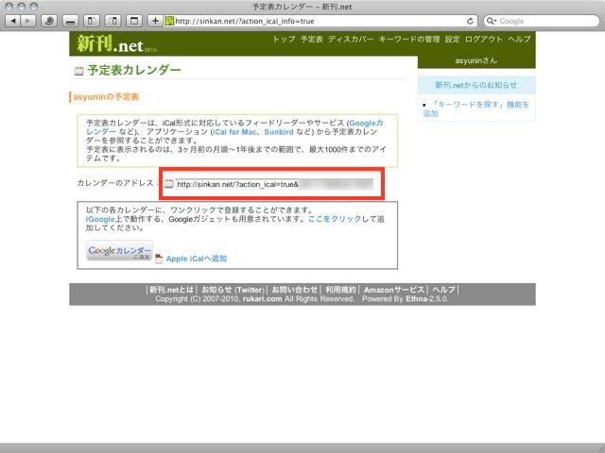This screenshot has height=453, width=605.
Task: Click the Googleカレンダーに追加 button
Action: coord(120,250)
